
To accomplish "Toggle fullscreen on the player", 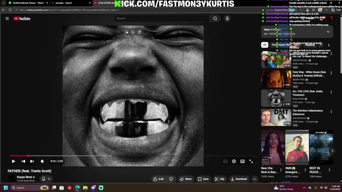I will [x=251, y=161].
